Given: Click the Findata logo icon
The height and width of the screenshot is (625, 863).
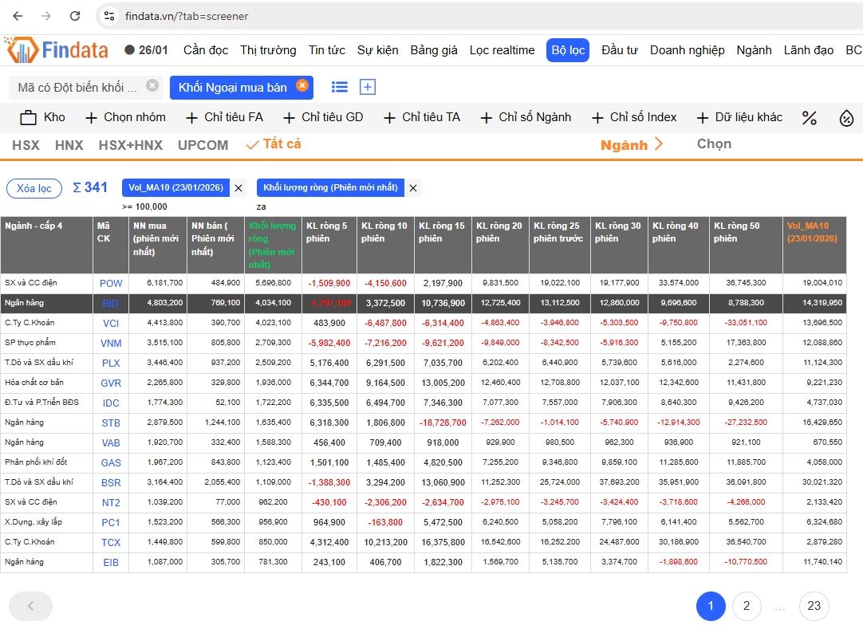Looking at the screenshot, I should pyautogui.click(x=22, y=50).
